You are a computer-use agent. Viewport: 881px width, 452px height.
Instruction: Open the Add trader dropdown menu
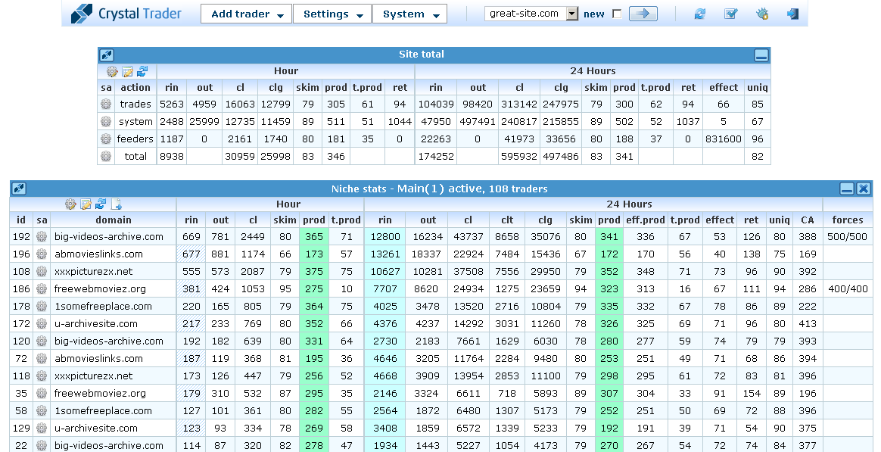pos(246,14)
